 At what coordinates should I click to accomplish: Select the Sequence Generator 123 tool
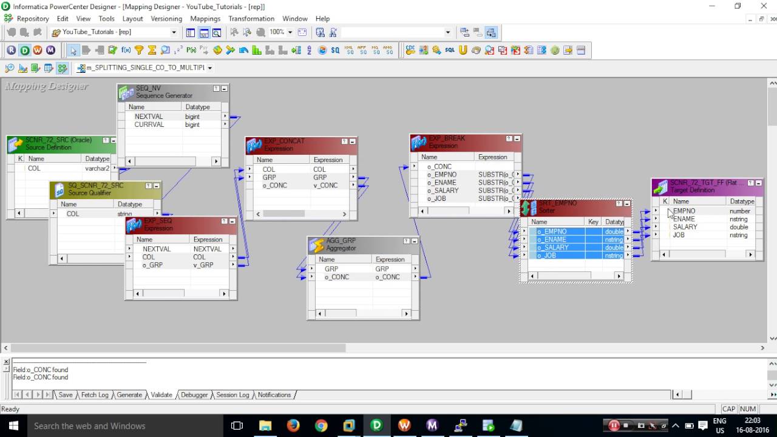[x=178, y=50]
